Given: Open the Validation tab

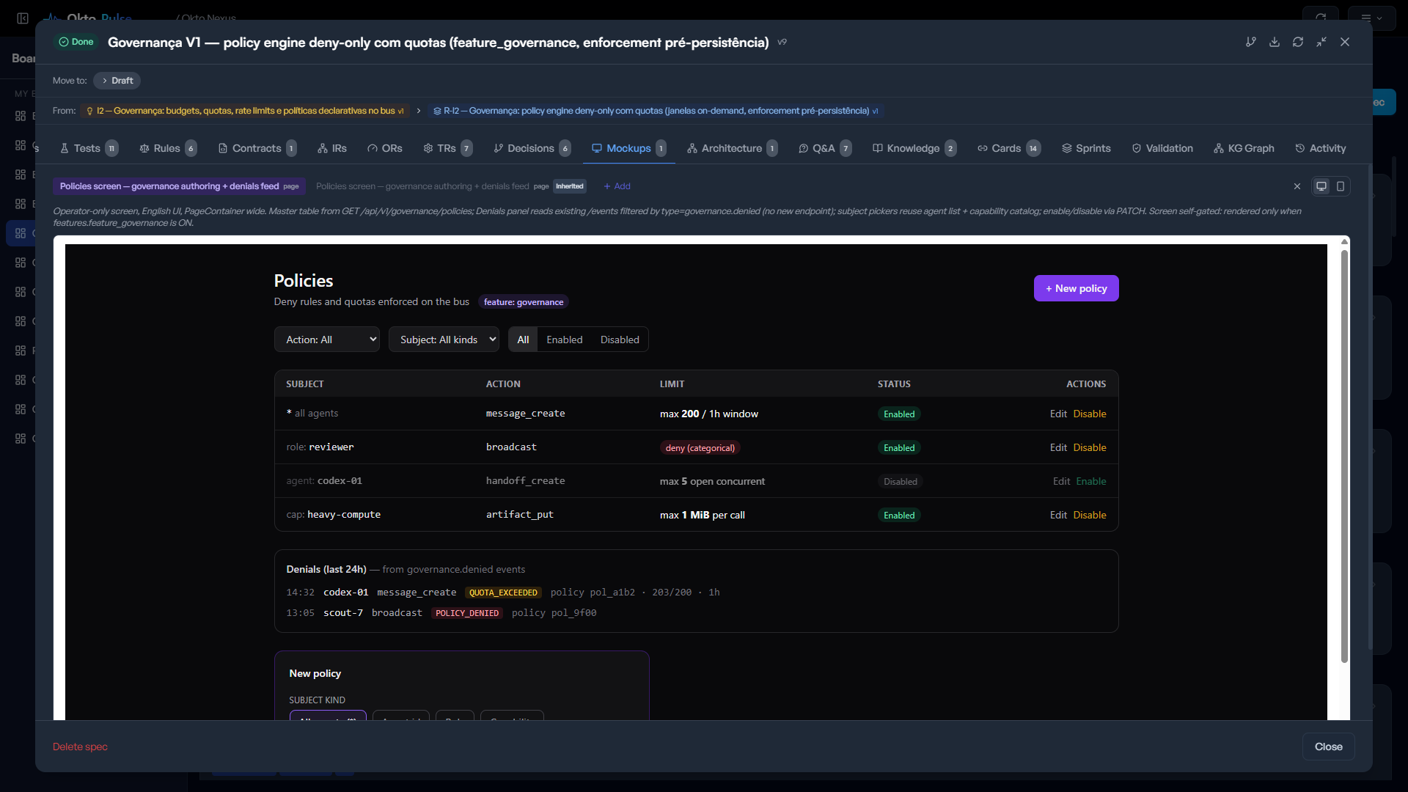Looking at the screenshot, I should pos(1162,148).
